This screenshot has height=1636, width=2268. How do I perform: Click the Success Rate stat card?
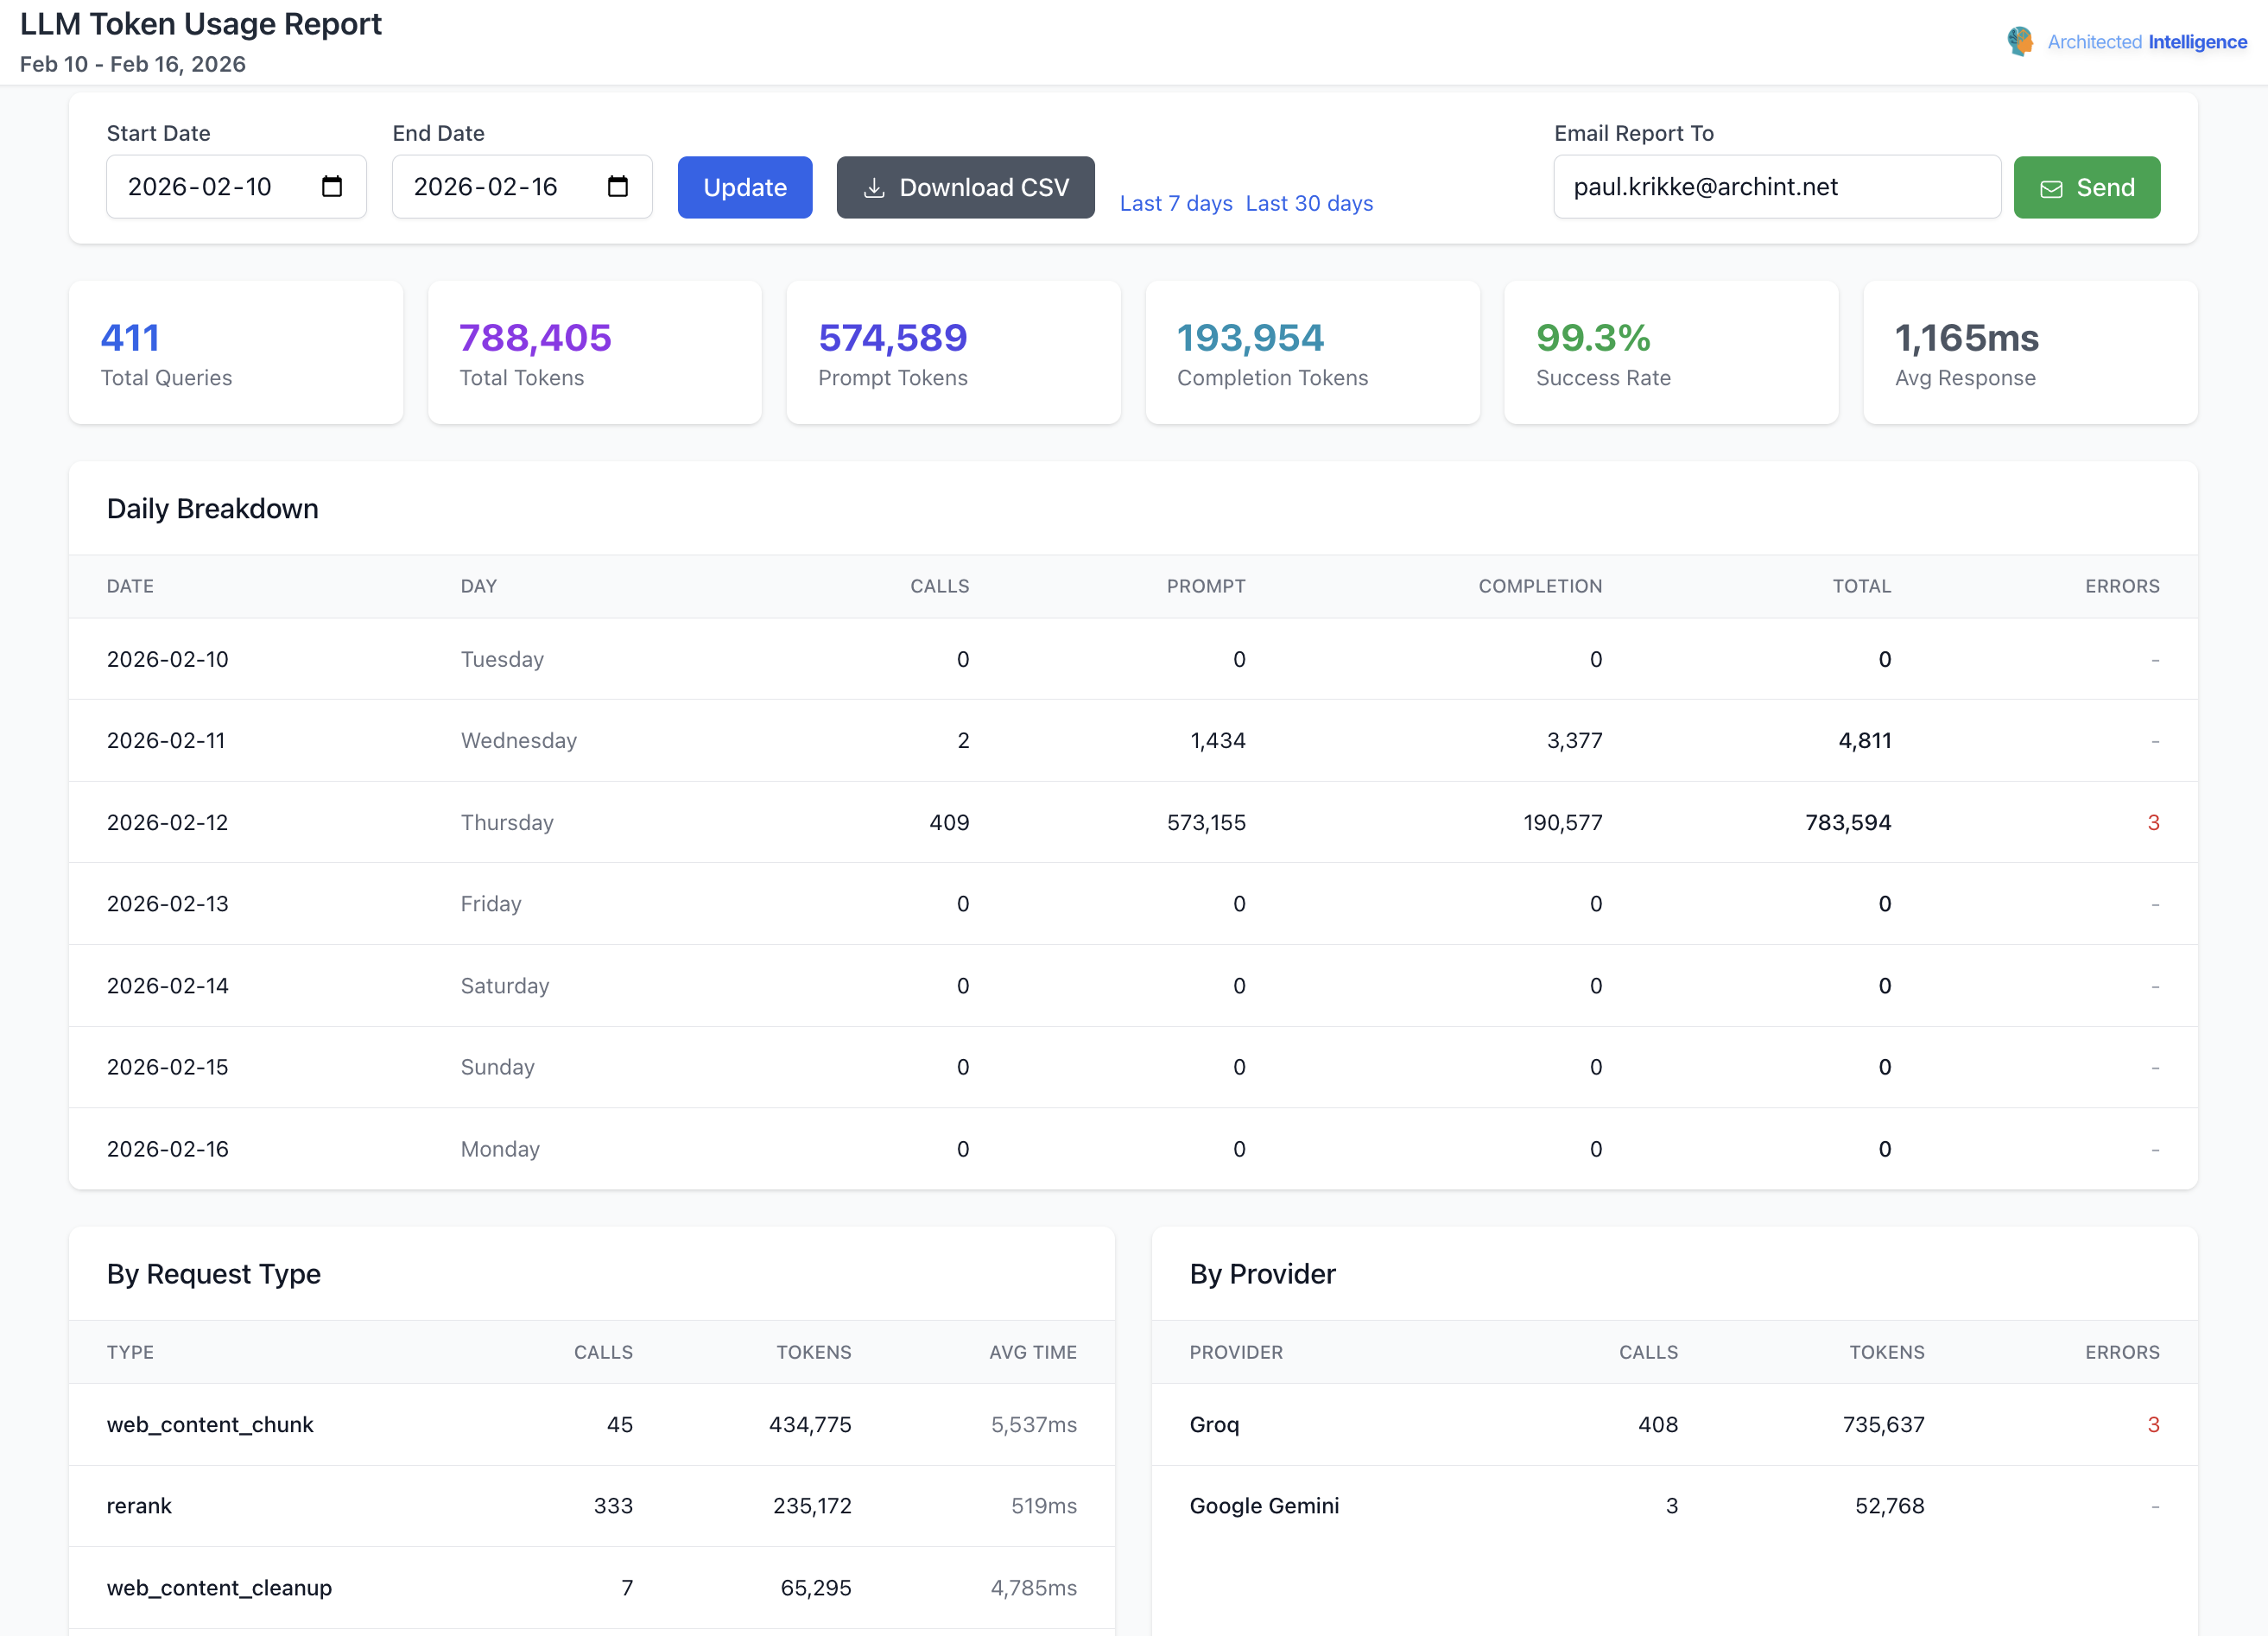[x=1670, y=352]
